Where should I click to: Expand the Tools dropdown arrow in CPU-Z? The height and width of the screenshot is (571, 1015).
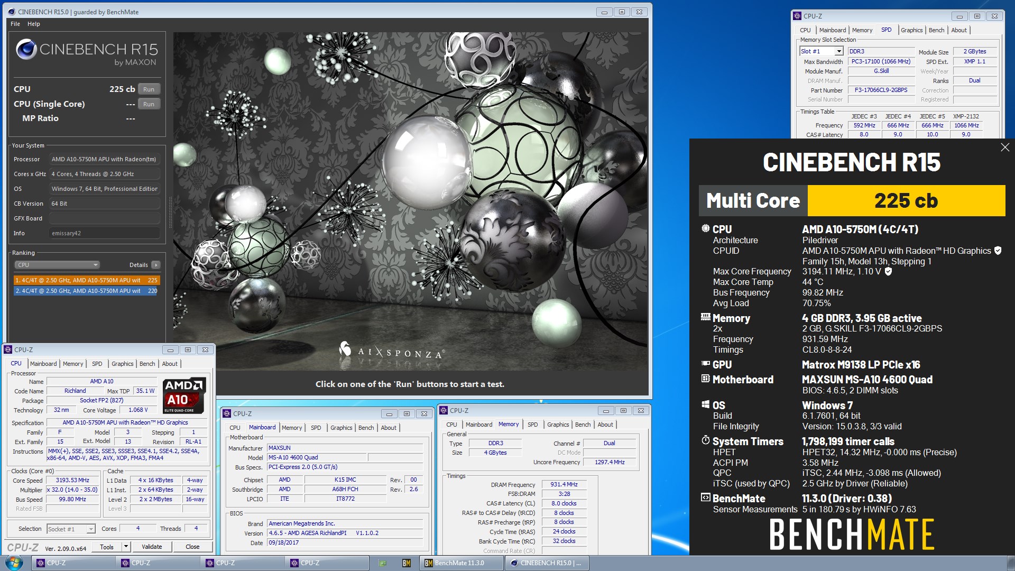coord(126,547)
